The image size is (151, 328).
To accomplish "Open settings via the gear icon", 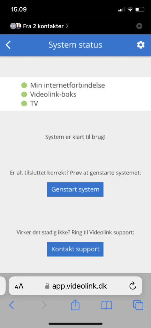I will coord(140,45).
